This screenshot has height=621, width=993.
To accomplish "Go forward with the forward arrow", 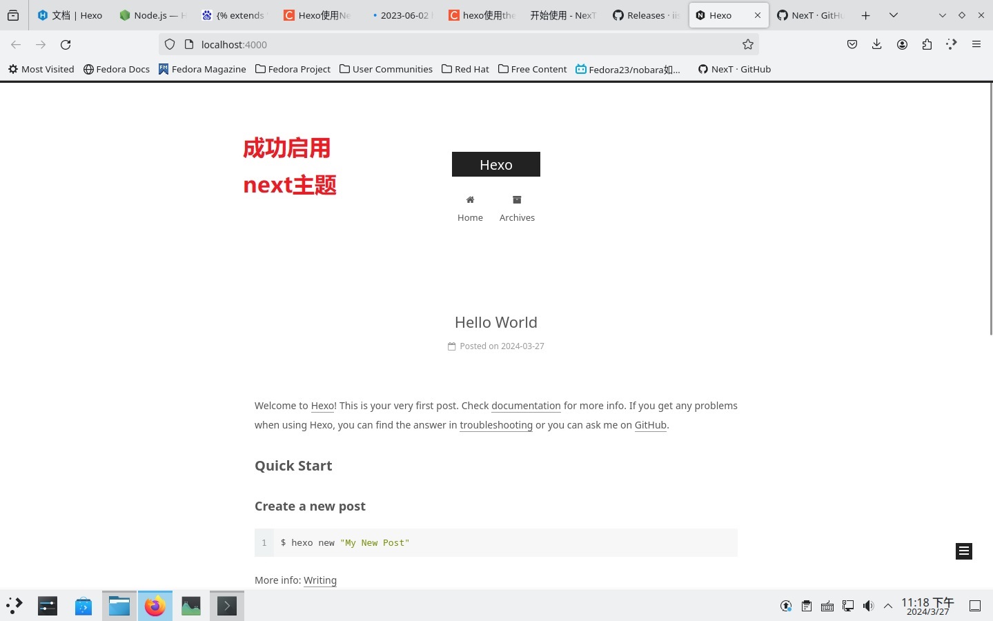I will click(x=41, y=44).
